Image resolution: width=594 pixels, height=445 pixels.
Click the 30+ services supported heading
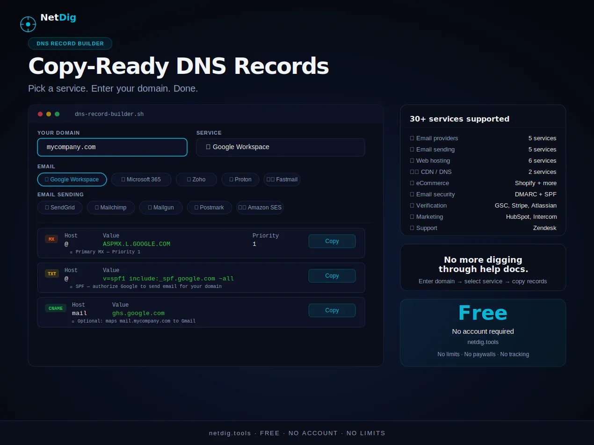click(459, 119)
